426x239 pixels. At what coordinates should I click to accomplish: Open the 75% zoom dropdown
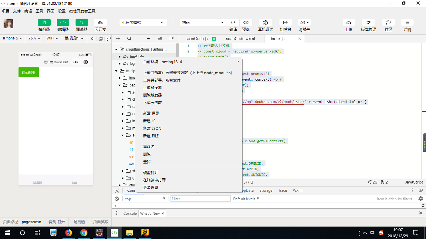(34, 38)
